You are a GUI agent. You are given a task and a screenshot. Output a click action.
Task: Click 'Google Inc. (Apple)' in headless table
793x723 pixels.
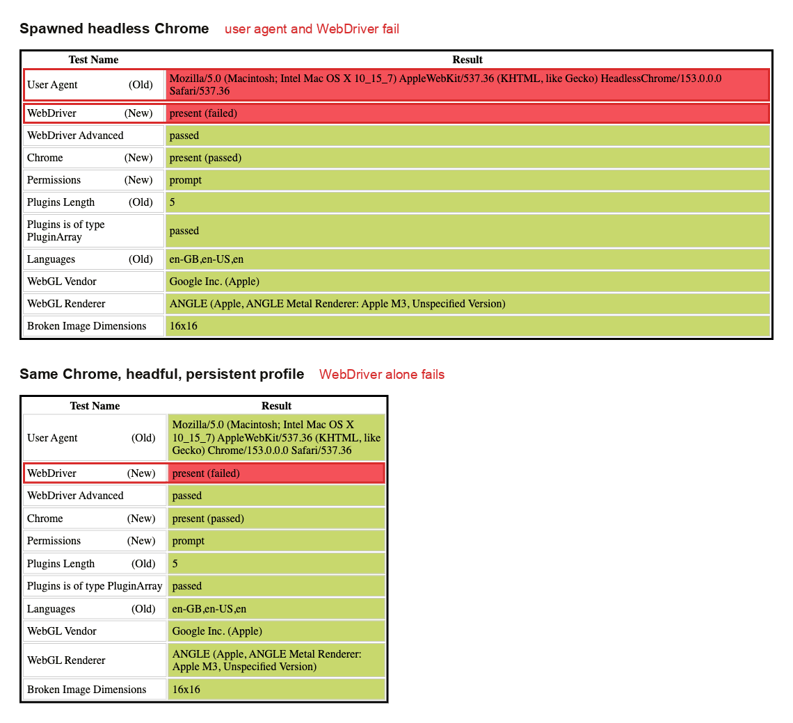click(467, 282)
